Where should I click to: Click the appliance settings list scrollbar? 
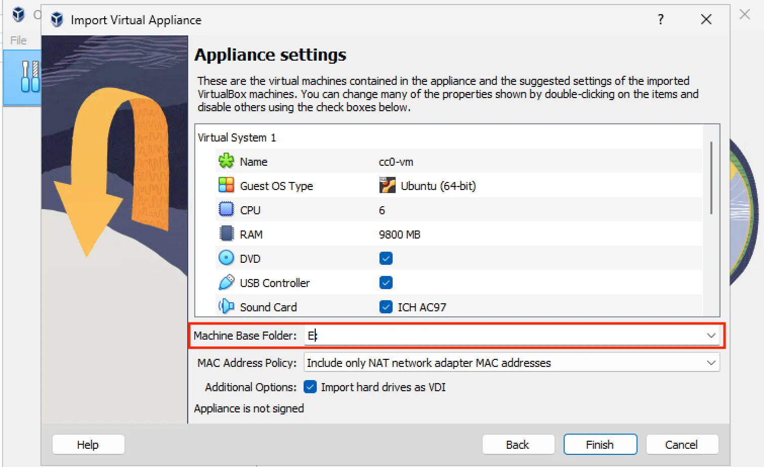(x=711, y=177)
